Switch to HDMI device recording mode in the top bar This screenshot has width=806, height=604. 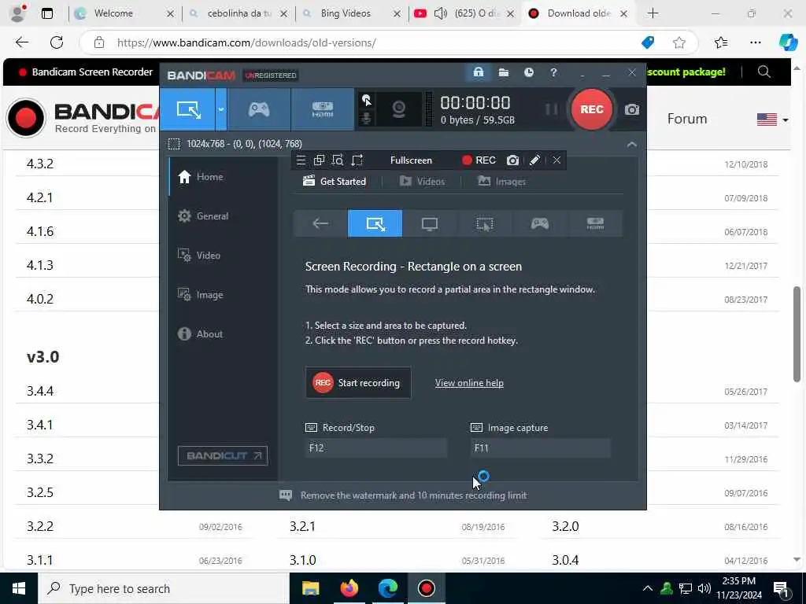click(x=322, y=109)
